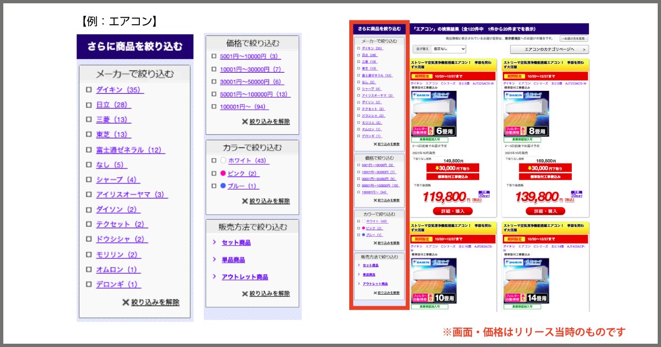Click the カラーで絞り込む heading in enlarged panel
661x347 pixels.
point(253,148)
